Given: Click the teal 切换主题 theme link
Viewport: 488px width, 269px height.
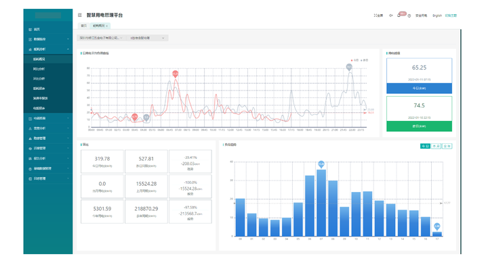Looking at the screenshot, I should click(451, 16).
